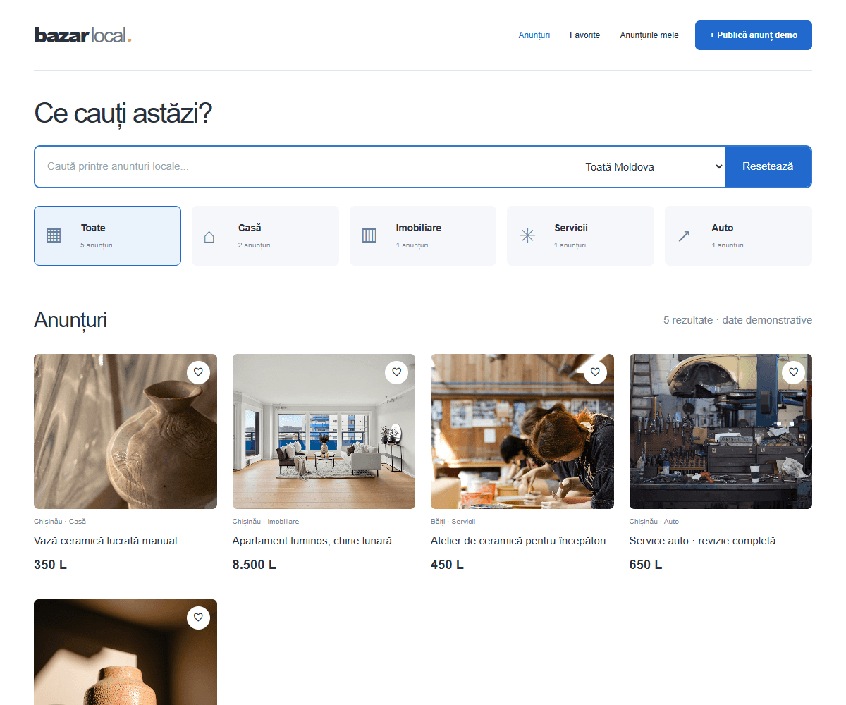Open Vază ceramică lucrată manual title
The image size is (846, 705).
pyautogui.click(x=106, y=541)
